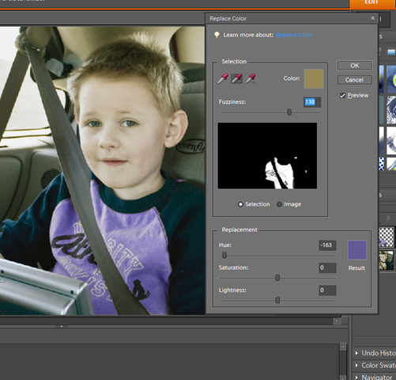Image resolution: width=396 pixels, height=380 pixels.
Task: Toggle the Preview checkbox
Action: (x=342, y=96)
